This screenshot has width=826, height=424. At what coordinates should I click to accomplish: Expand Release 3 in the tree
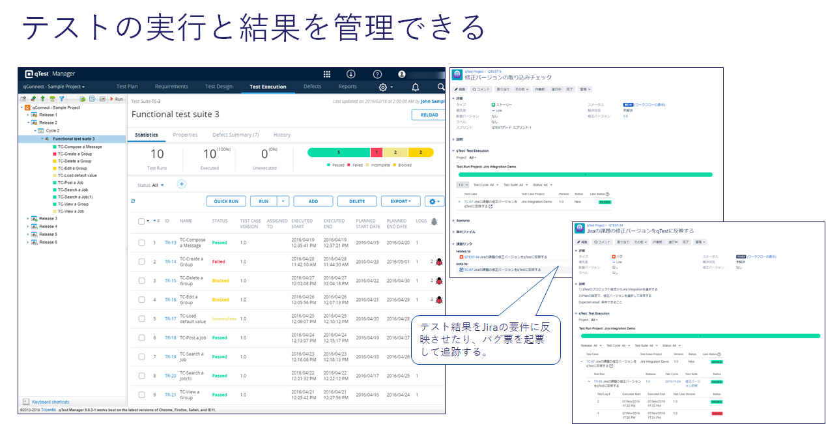(x=27, y=218)
